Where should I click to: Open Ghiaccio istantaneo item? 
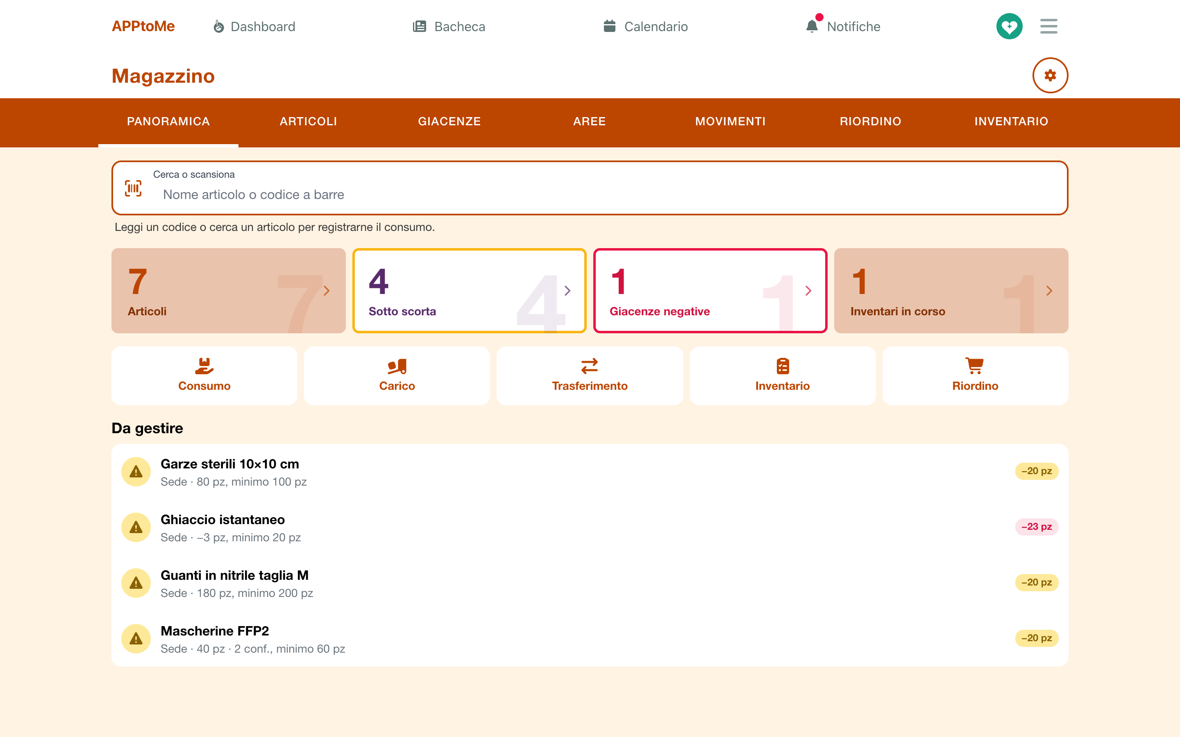pyautogui.click(x=590, y=527)
